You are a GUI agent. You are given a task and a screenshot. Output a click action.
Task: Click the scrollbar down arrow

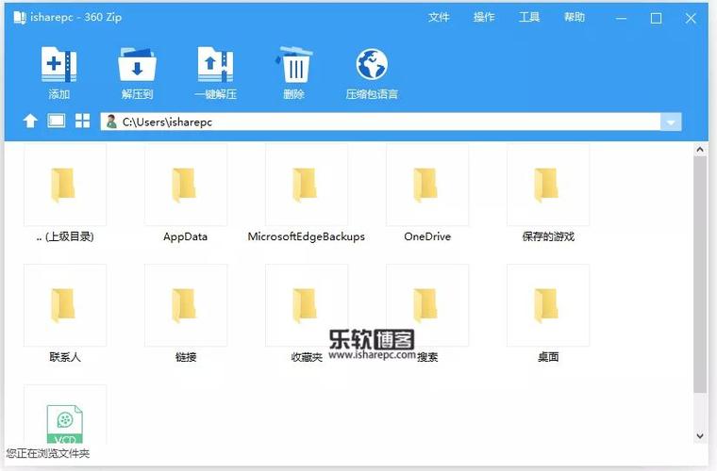tap(700, 436)
